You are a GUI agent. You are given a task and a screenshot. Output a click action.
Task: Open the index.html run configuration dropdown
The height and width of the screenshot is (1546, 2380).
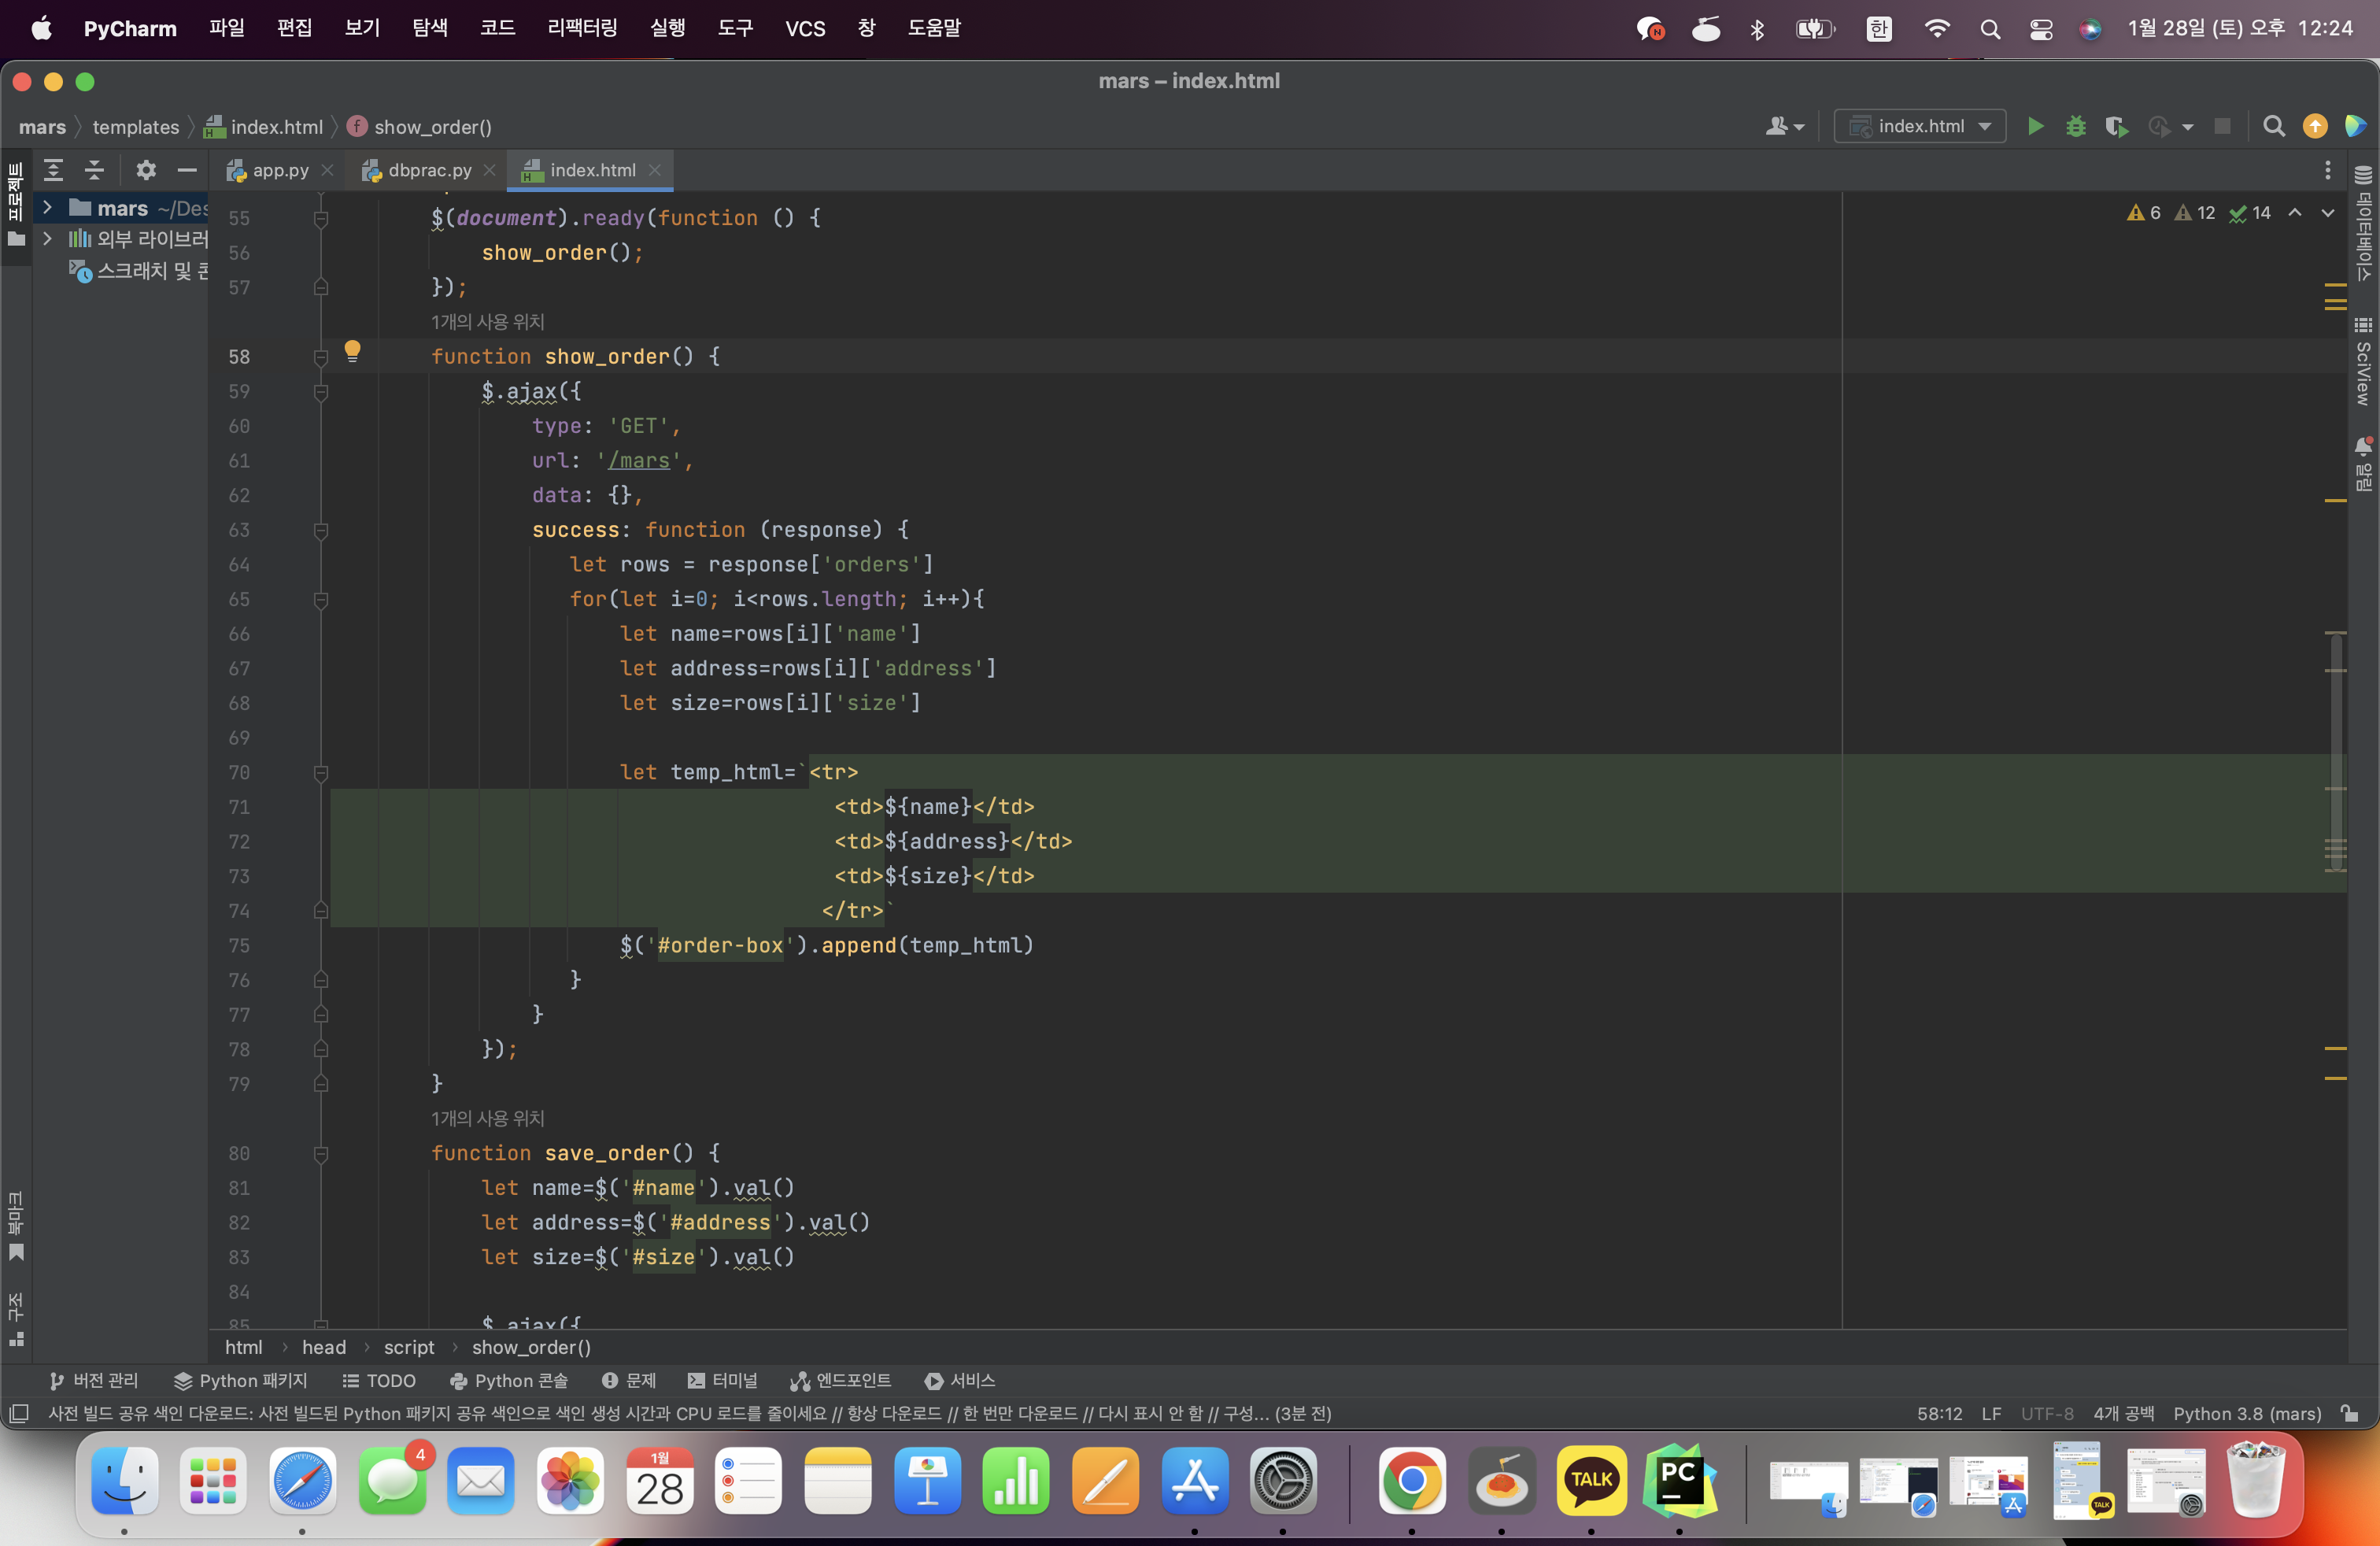1919,127
